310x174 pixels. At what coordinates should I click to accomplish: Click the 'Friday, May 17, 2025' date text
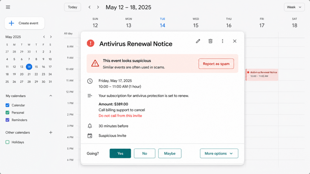[x=115, y=81]
